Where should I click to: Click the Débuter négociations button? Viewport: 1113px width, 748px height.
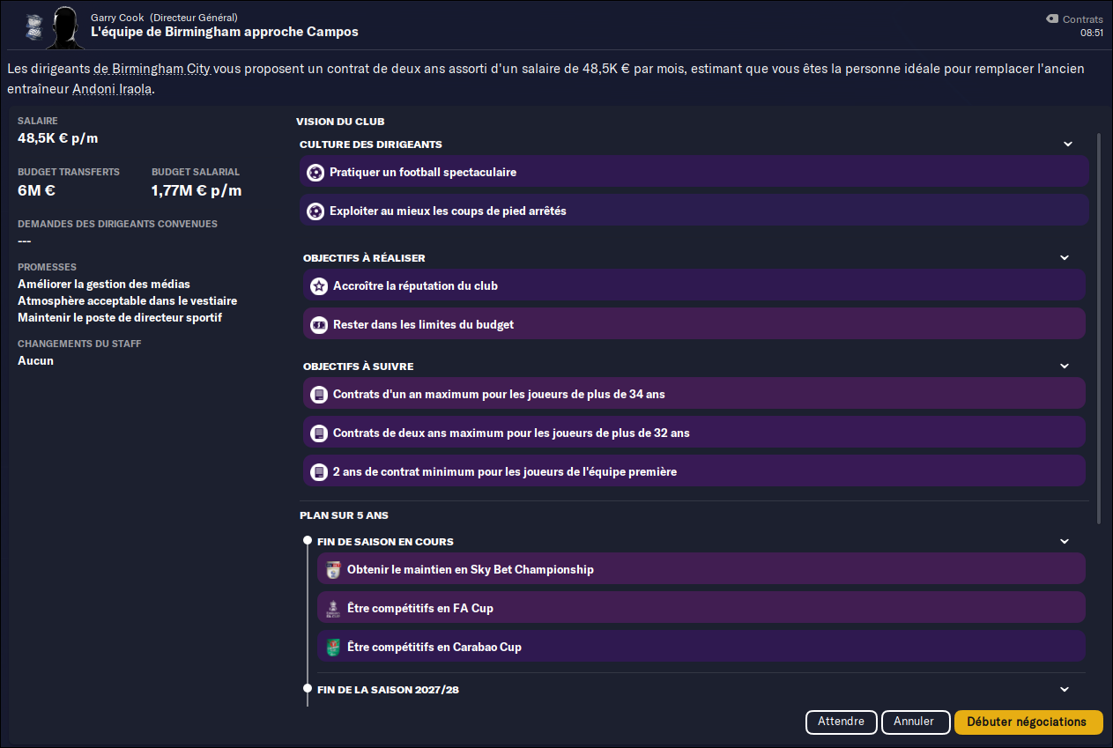1028,722
